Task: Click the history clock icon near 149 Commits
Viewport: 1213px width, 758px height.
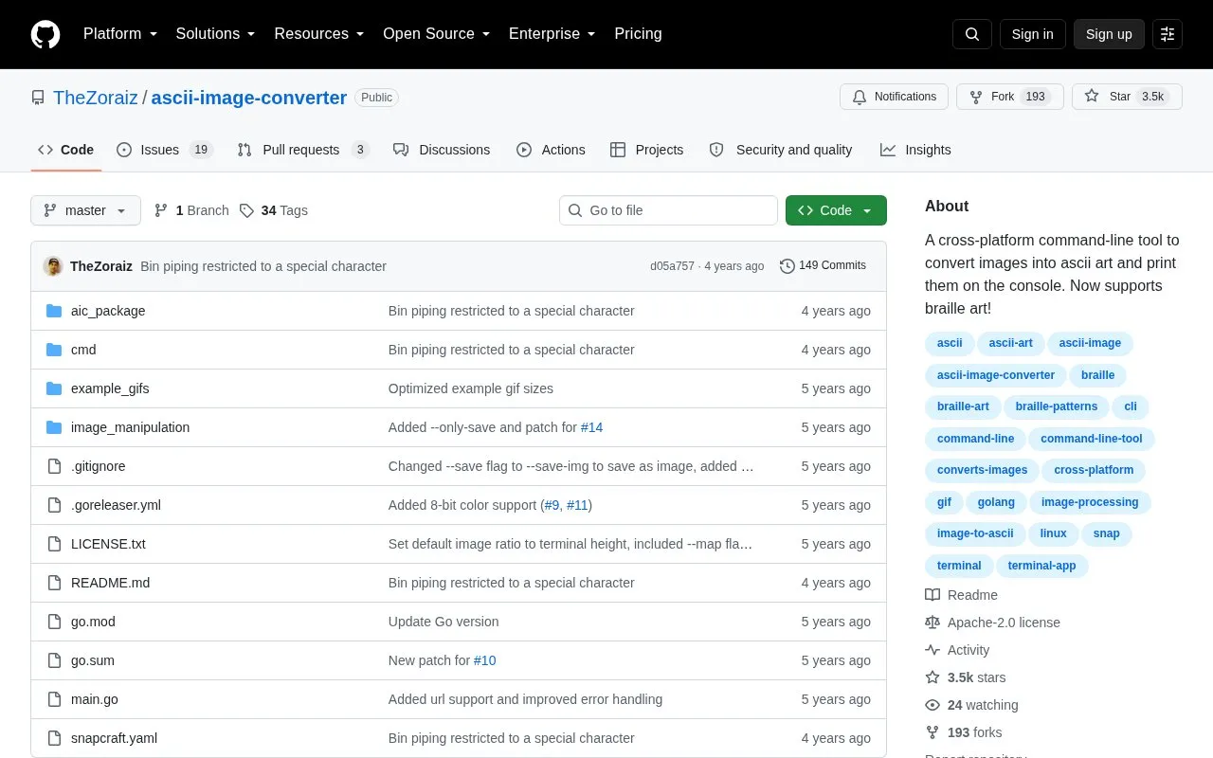Action: tap(788, 266)
